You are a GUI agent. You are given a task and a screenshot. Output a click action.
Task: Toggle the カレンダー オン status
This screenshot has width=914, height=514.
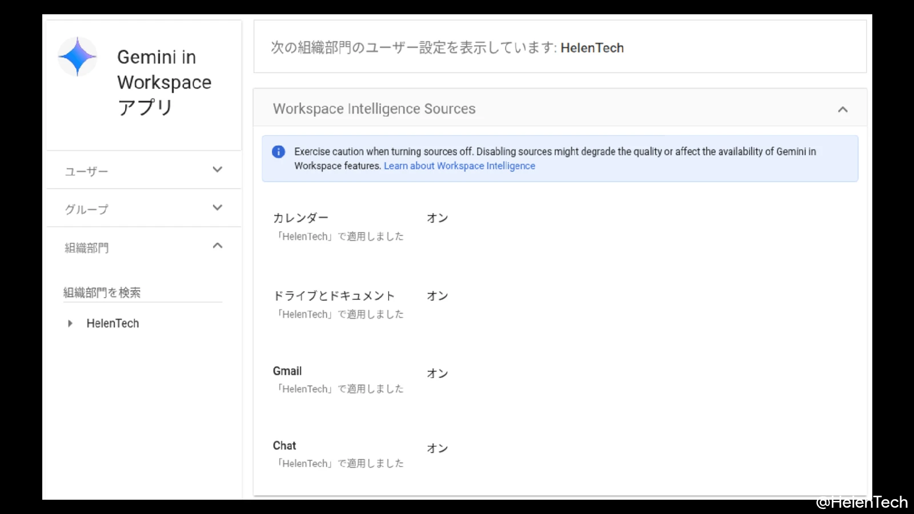438,218
